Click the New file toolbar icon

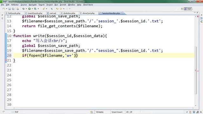(x=4, y=9)
